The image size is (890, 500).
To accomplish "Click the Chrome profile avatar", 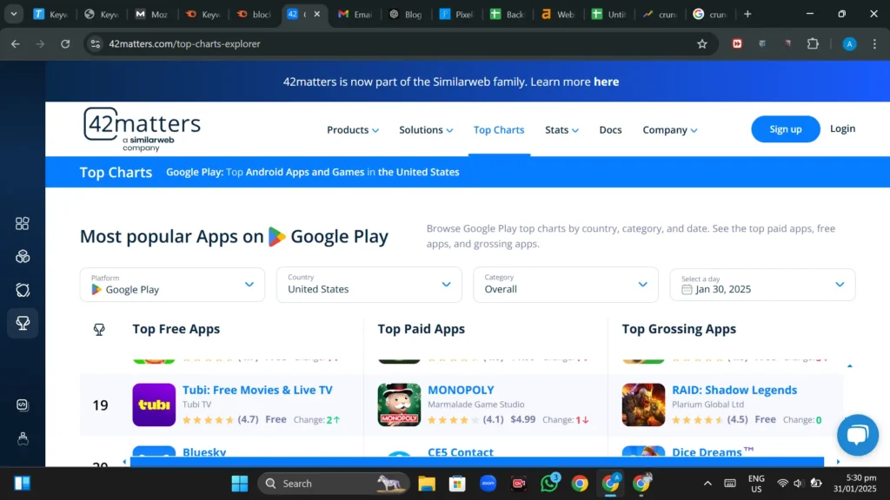I will tap(849, 43).
